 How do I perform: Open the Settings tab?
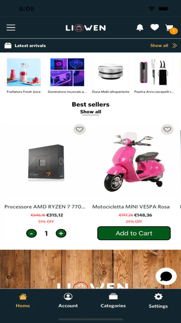pos(158,301)
